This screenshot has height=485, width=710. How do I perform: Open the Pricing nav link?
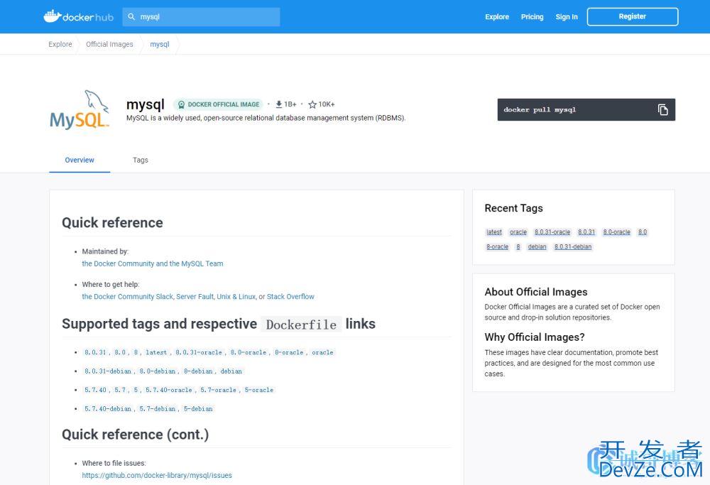[x=532, y=17]
